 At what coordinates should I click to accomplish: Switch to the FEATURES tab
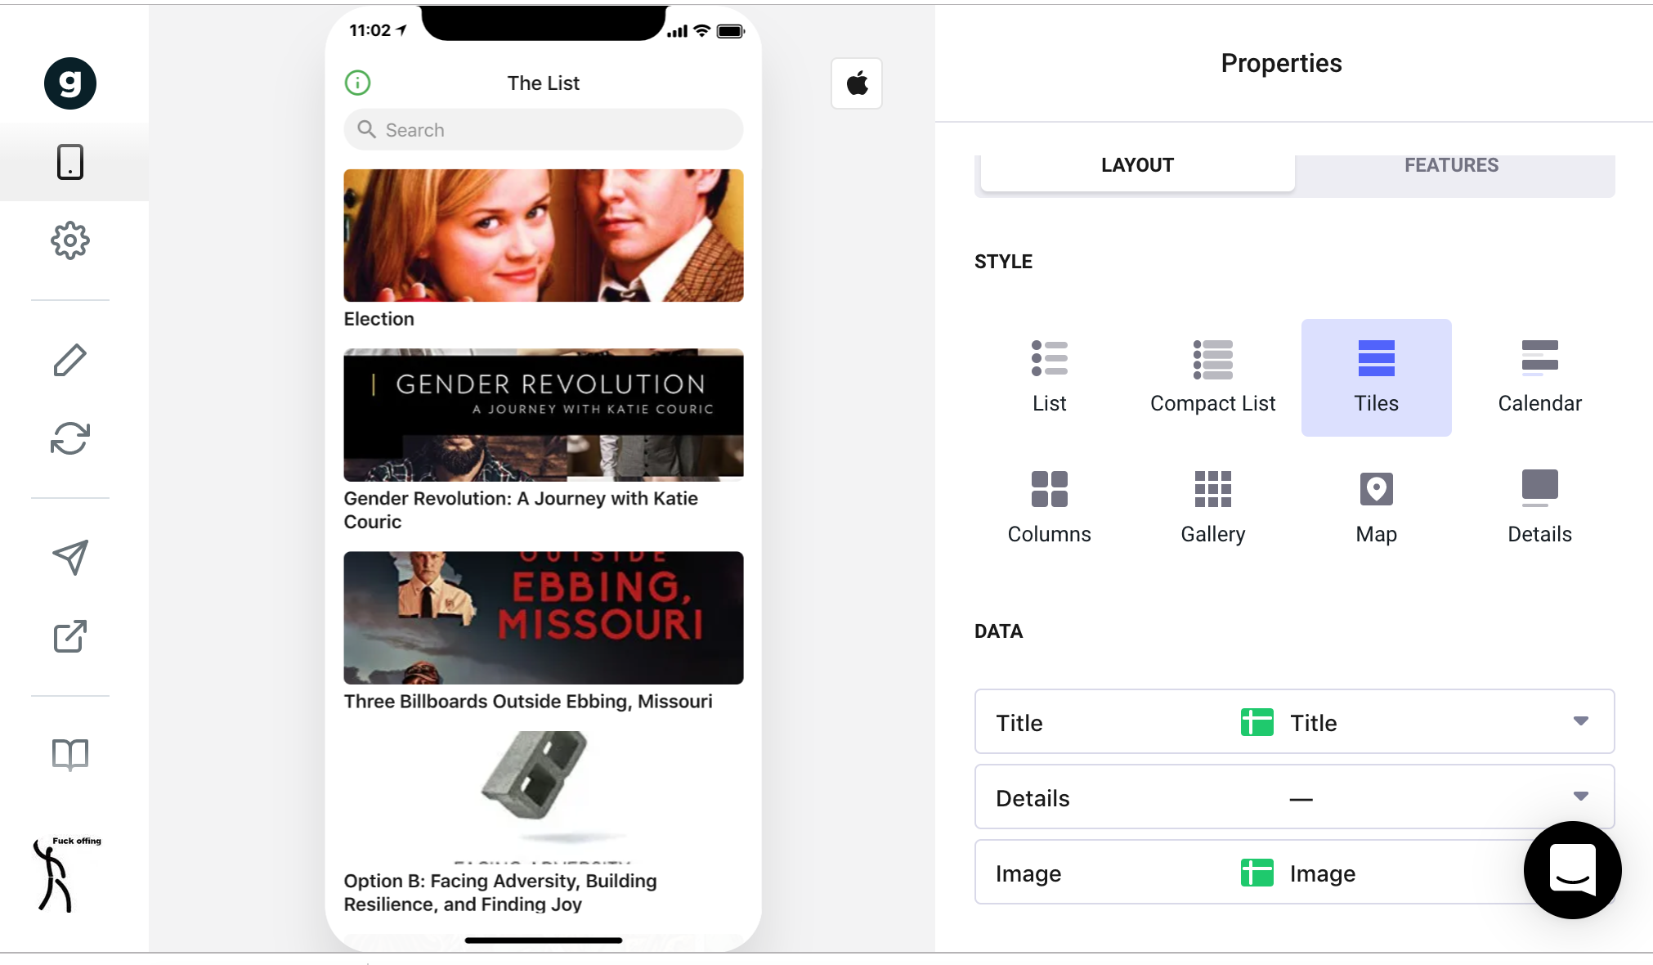pyautogui.click(x=1451, y=165)
